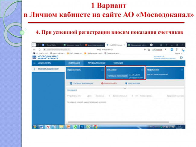Switch to the КВИТАНЦИИ tab
The width and height of the screenshot is (196, 147).
118,63
